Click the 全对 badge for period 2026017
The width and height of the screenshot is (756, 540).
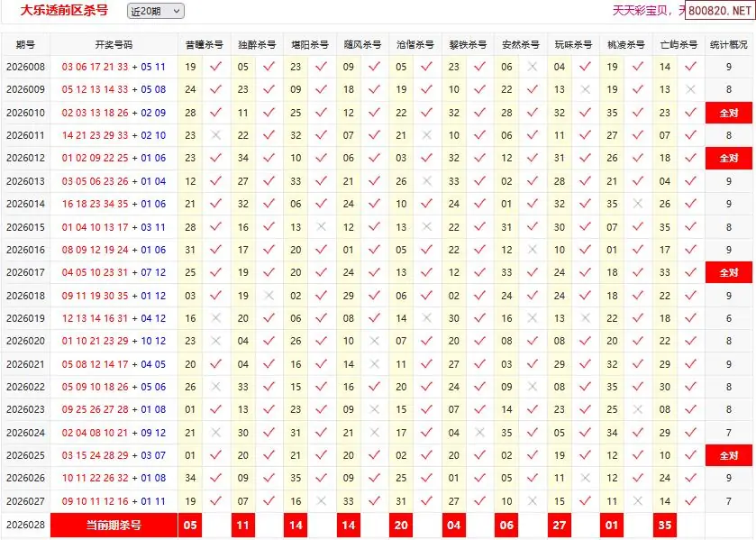coord(728,272)
